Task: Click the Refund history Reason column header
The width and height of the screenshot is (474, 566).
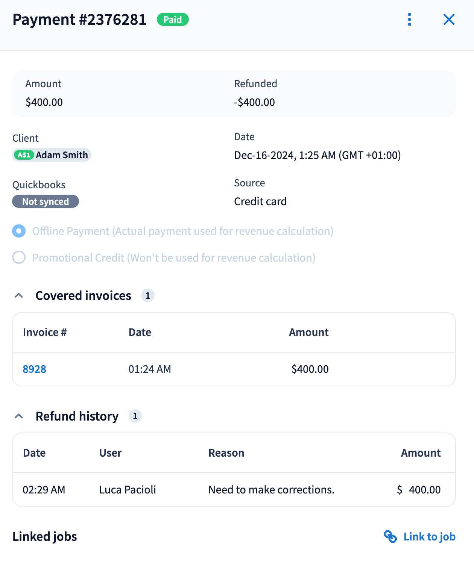Action: (226, 453)
